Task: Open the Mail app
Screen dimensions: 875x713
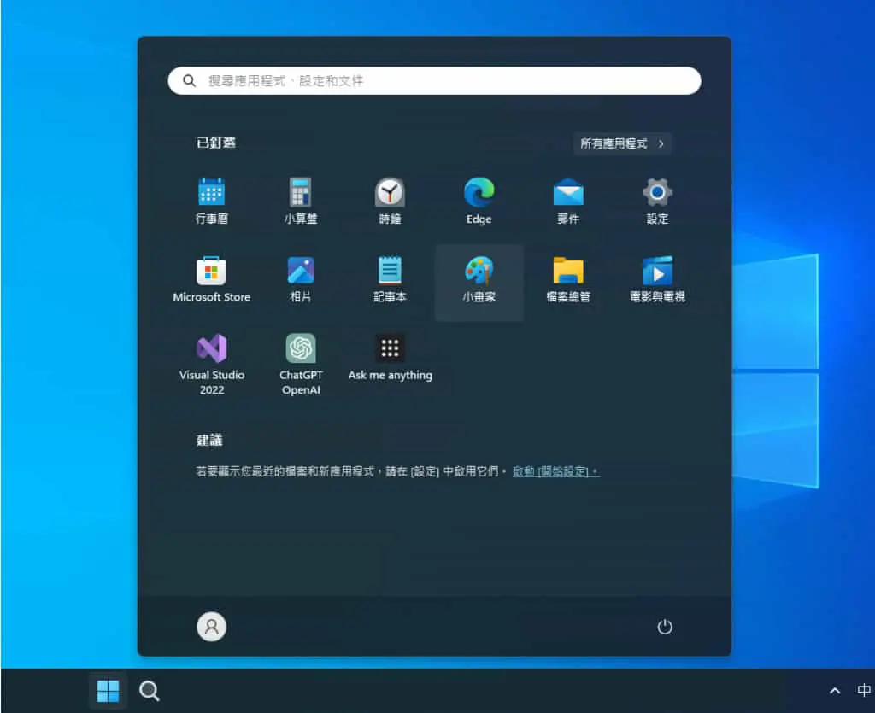Action: pyautogui.click(x=568, y=202)
